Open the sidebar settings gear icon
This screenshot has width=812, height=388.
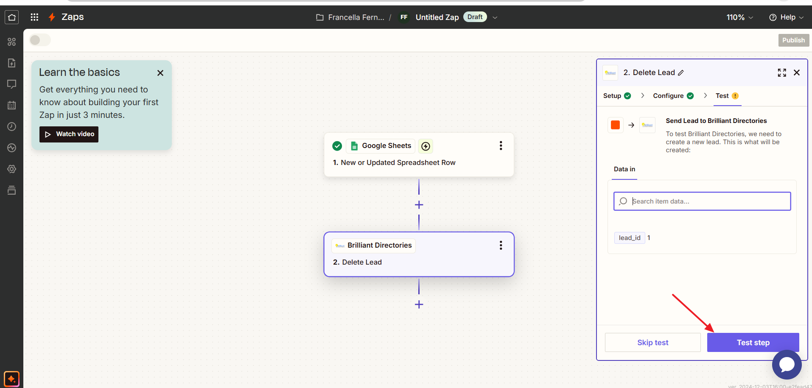(x=12, y=169)
